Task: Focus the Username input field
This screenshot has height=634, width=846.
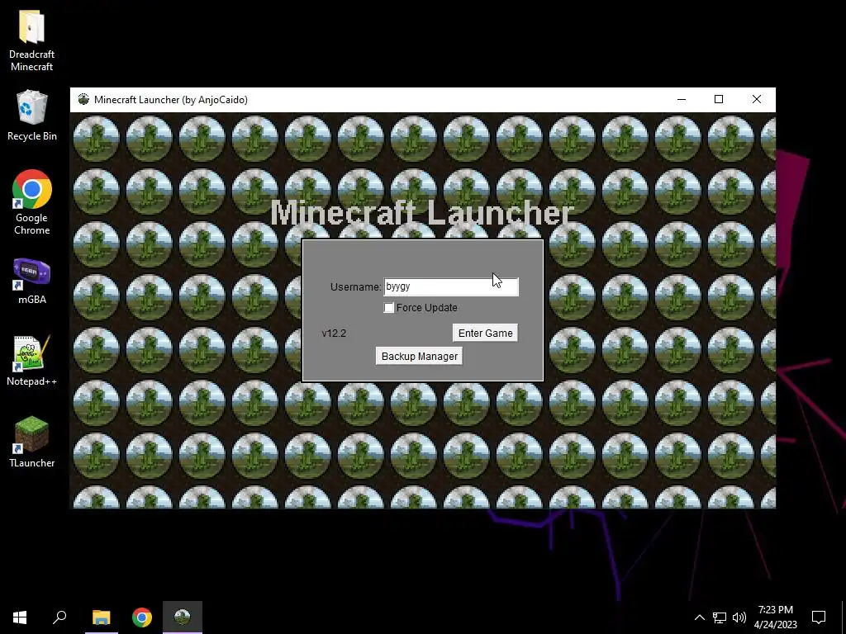Action: pos(451,286)
